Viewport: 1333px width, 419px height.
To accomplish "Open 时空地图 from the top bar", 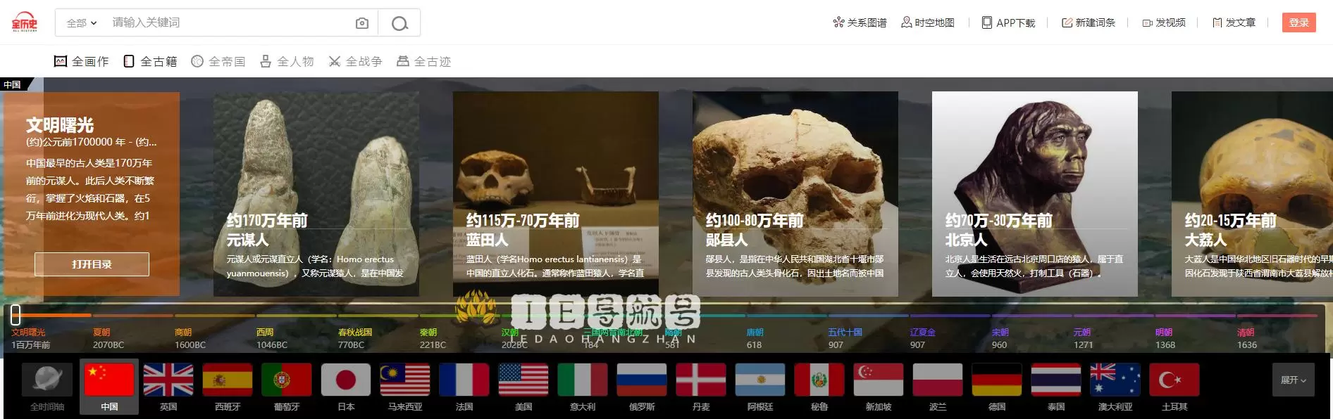I will (928, 22).
